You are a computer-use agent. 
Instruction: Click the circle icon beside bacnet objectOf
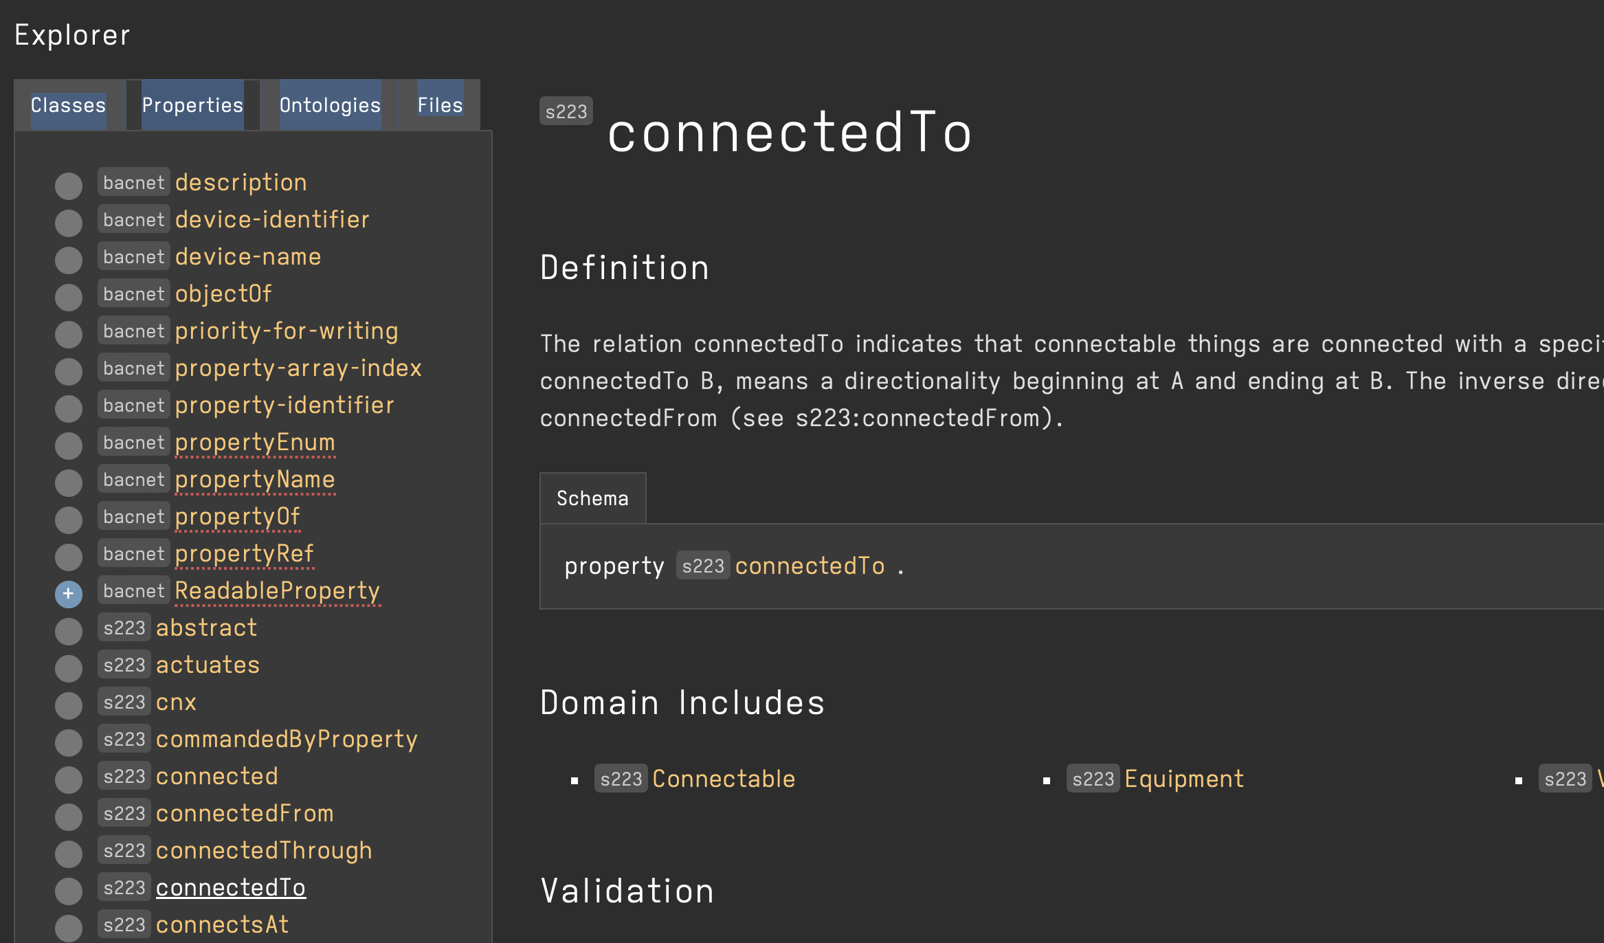69,296
